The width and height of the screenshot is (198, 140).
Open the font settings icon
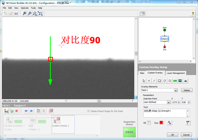[169, 122]
